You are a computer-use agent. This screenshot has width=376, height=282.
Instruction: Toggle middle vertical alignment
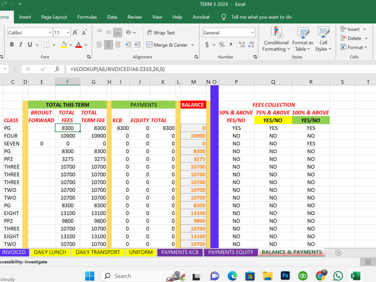tap(108, 32)
